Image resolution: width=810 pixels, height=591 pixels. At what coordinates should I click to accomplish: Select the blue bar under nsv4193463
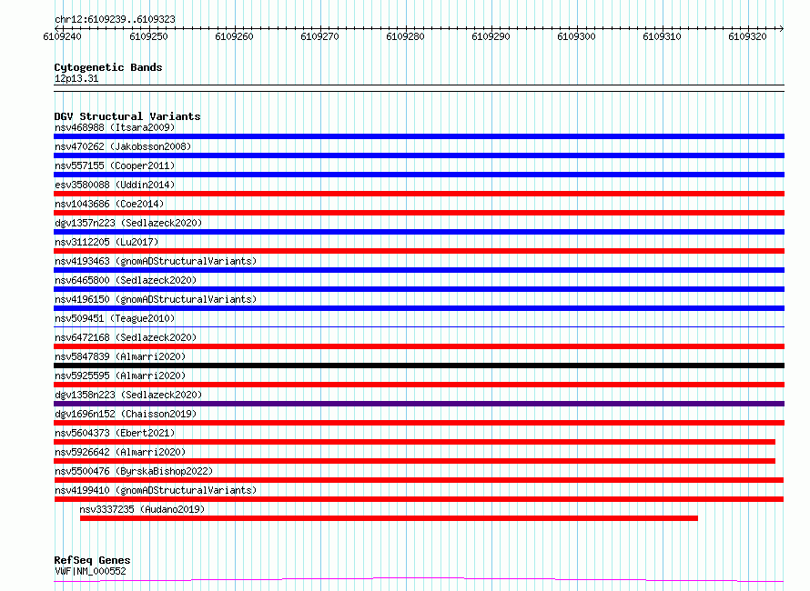tap(419, 270)
